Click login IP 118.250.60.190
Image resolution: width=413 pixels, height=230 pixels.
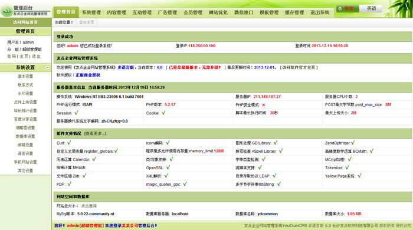[202, 46]
